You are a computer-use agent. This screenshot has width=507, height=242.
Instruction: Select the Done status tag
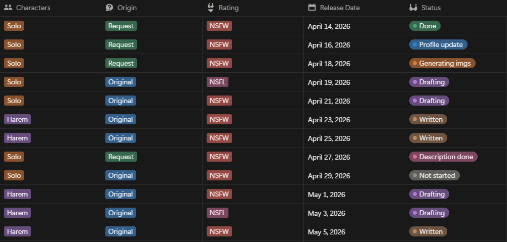[424, 26]
